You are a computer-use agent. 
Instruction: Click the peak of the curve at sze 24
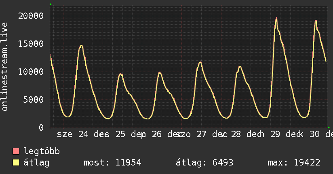81,45
